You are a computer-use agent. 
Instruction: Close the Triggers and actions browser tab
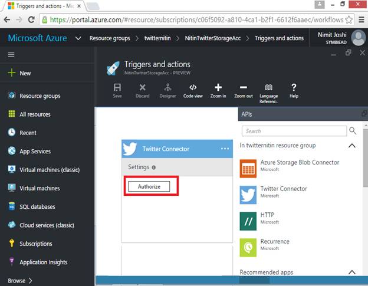(x=79, y=6)
